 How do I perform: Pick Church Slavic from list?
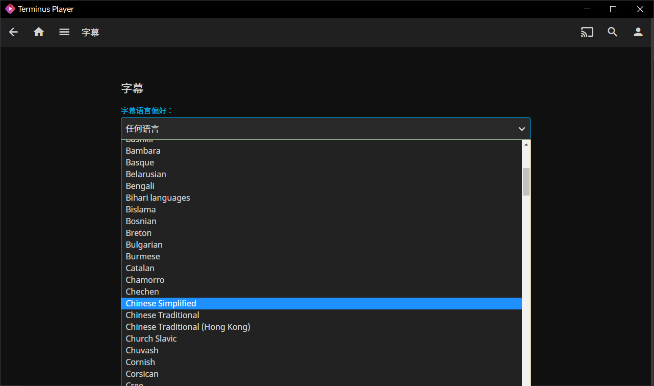coord(151,339)
